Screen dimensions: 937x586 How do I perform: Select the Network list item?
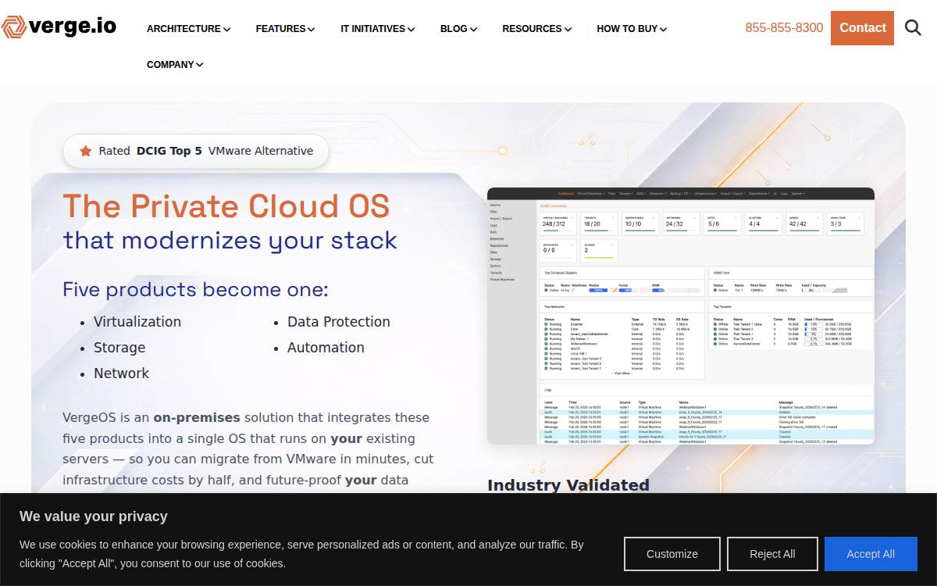coord(122,373)
